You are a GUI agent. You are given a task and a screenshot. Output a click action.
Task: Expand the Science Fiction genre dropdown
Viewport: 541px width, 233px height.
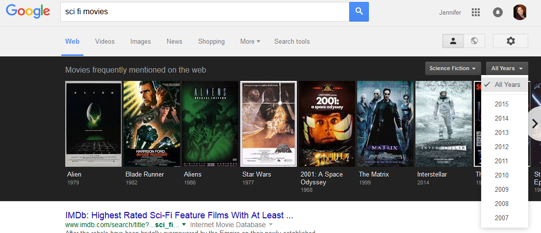[x=453, y=69]
